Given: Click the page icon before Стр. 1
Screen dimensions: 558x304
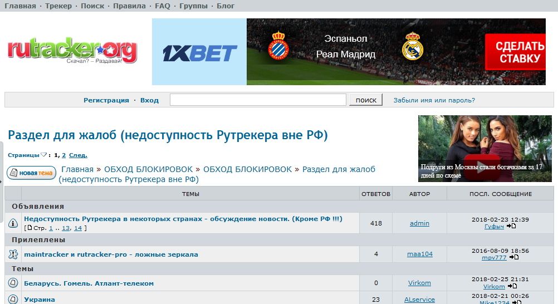Looking at the screenshot, I should tap(30, 228).
